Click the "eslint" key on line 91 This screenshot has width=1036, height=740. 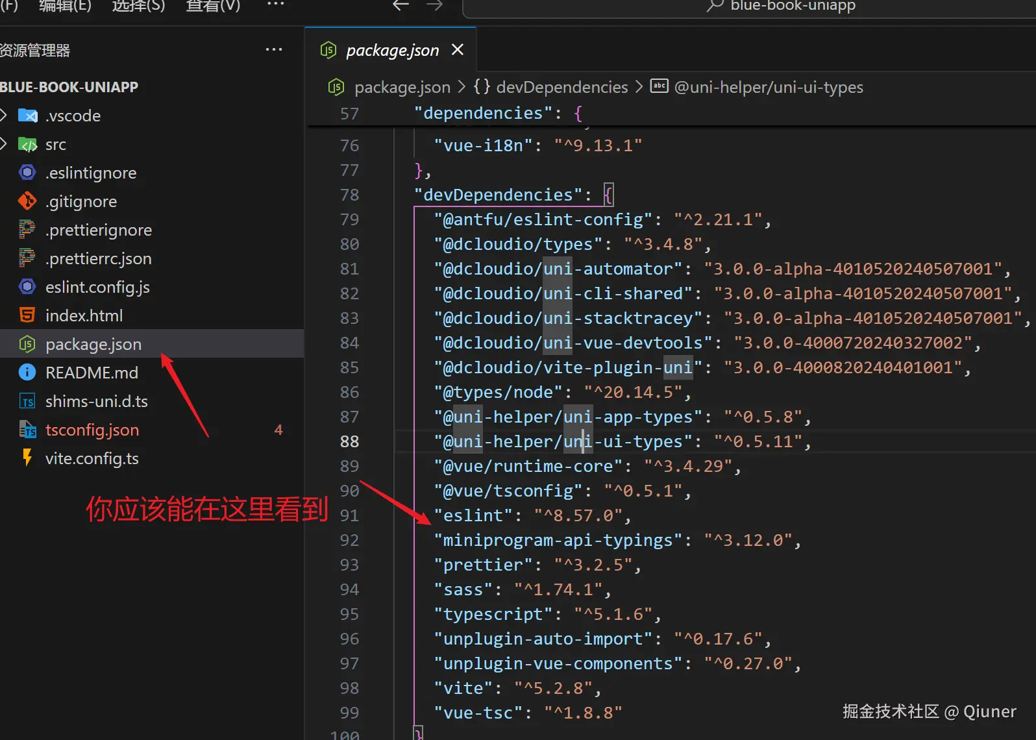coord(473,515)
